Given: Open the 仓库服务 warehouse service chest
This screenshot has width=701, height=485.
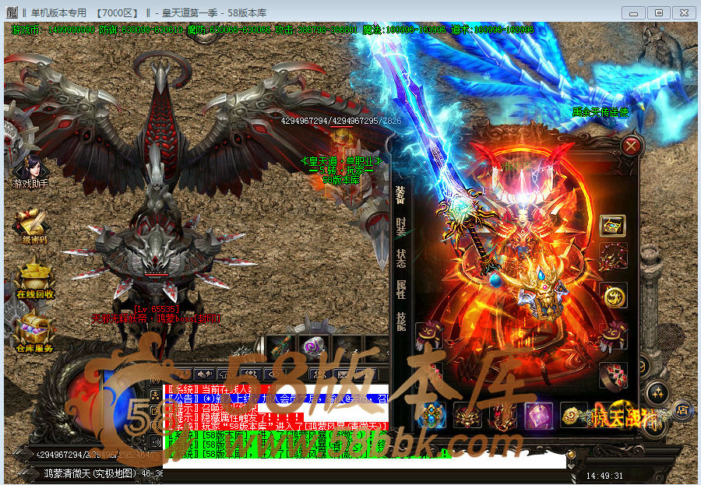Looking at the screenshot, I should (x=34, y=332).
